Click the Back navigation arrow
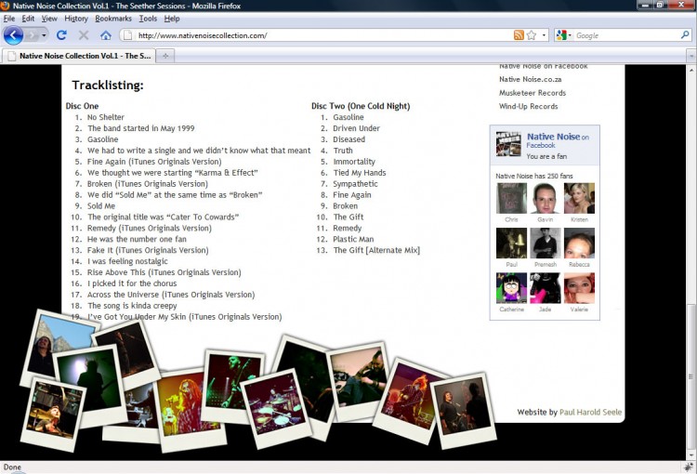 pyautogui.click(x=13, y=35)
